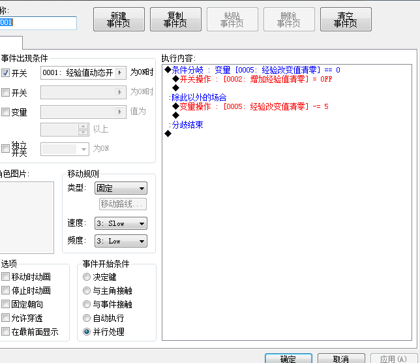Image resolution: width=420 pixels, height=363 pixels.
Task: Confirm with the 确定 button
Action: [x=288, y=358]
